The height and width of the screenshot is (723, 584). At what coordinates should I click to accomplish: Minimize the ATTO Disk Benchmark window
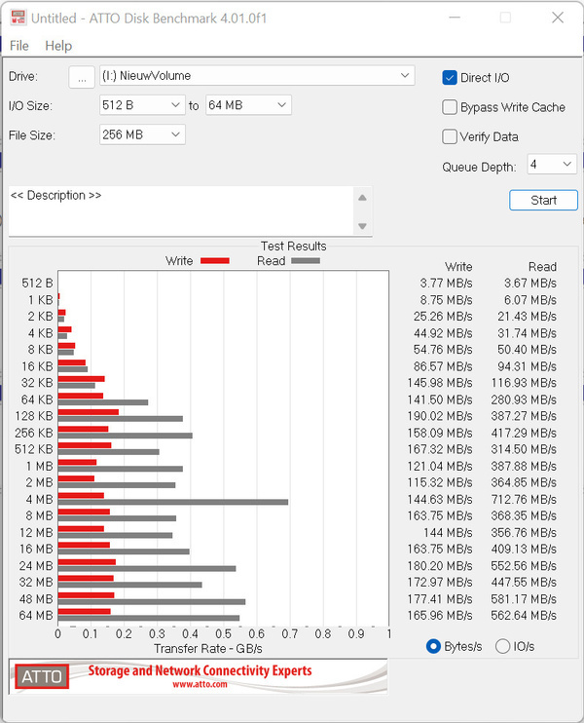coord(455,18)
